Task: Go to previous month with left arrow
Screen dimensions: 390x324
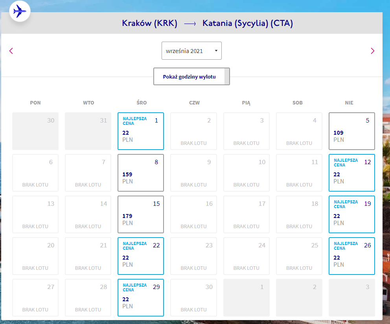Action: point(11,51)
